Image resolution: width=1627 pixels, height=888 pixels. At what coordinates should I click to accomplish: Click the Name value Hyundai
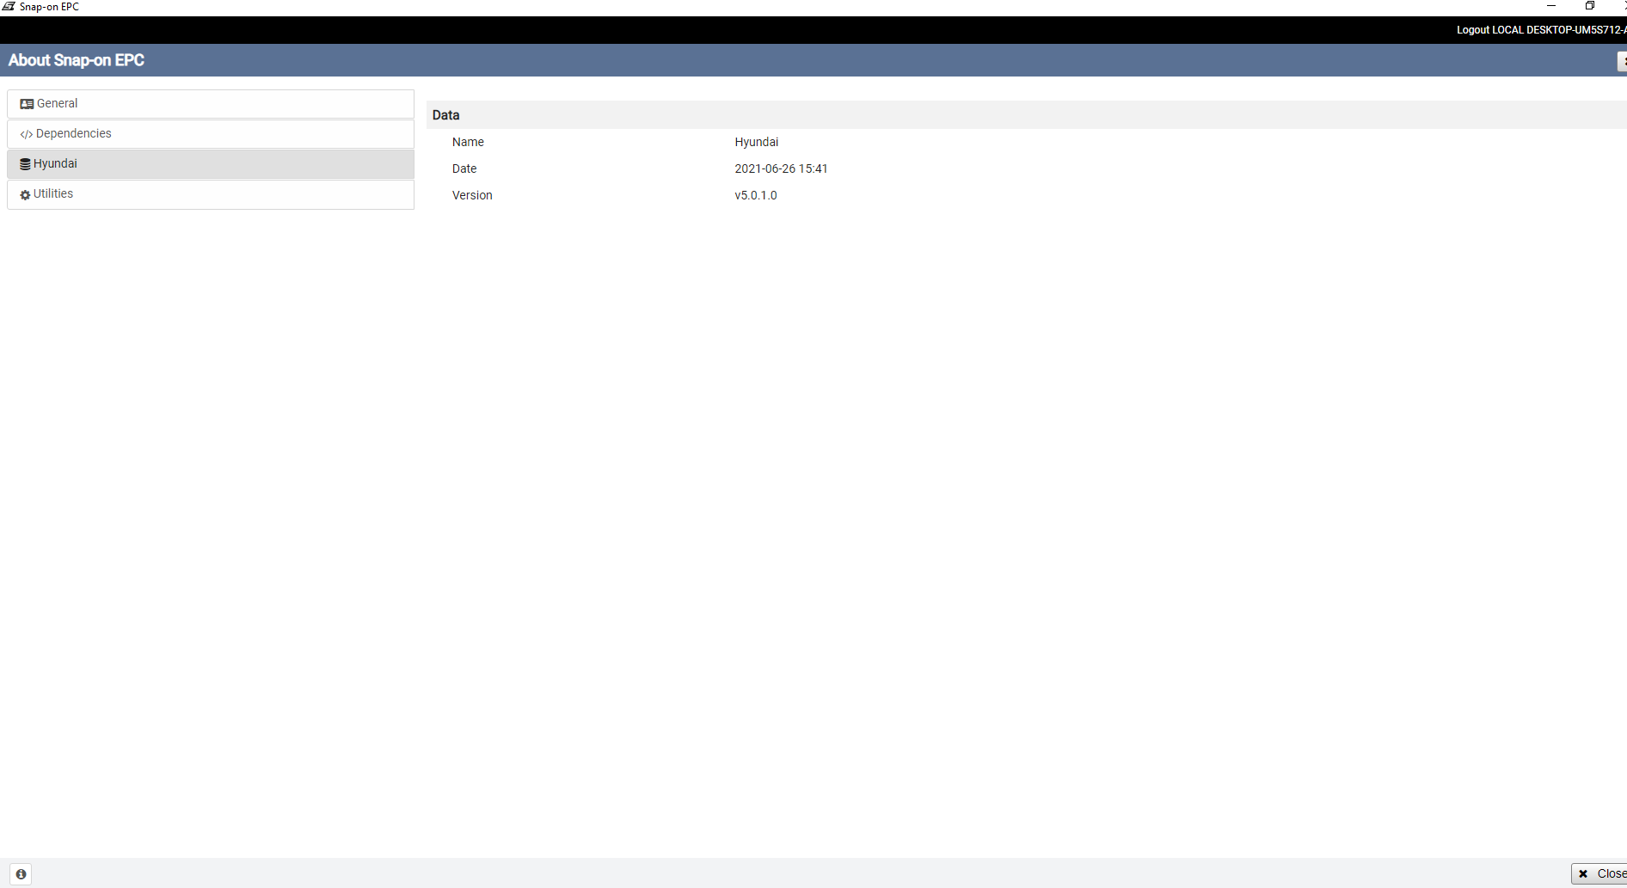tap(757, 143)
